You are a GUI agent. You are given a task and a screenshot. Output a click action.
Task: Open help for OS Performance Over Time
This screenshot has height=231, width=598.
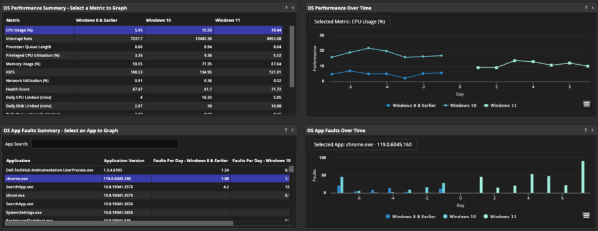pyautogui.click(x=585, y=8)
